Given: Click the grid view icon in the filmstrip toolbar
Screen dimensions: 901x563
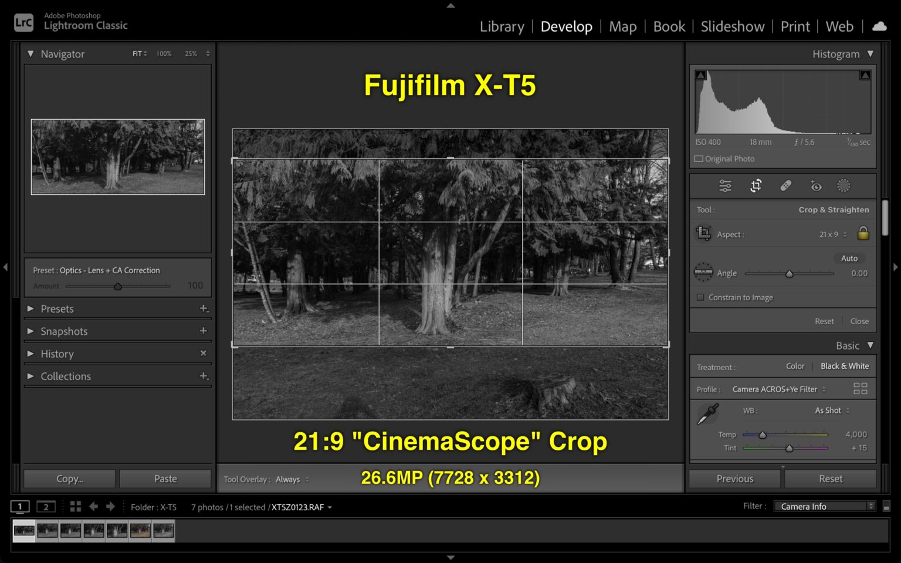Looking at the screenshot, I should click(74, 506).
